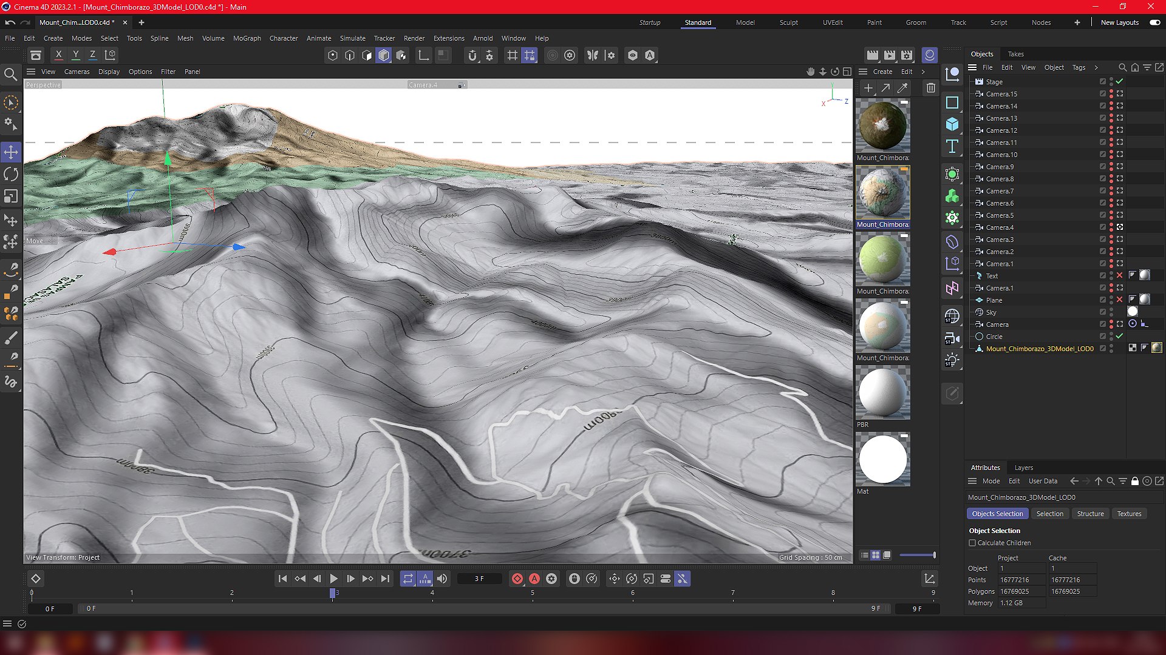Toggle the Circle object enable checkmark
Image resolution: width=1166 pixels, height=655 pixels.
1120,336
